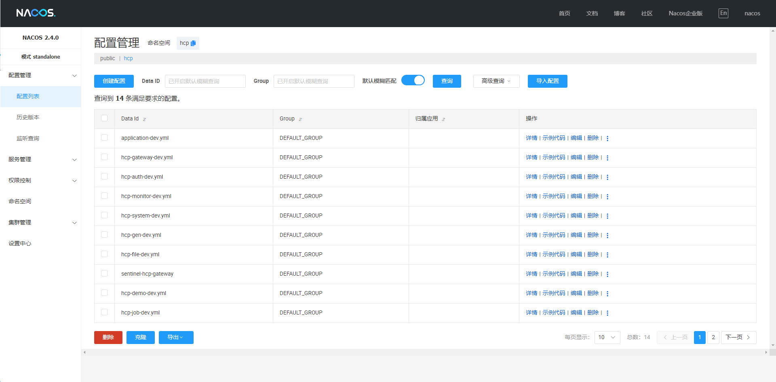
Task: Open more actions for application-dev.yml
Action: tap(607, 138)
